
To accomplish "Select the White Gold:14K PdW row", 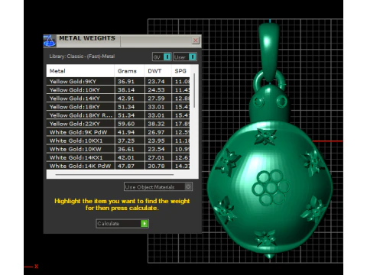I will pos(118,166).
